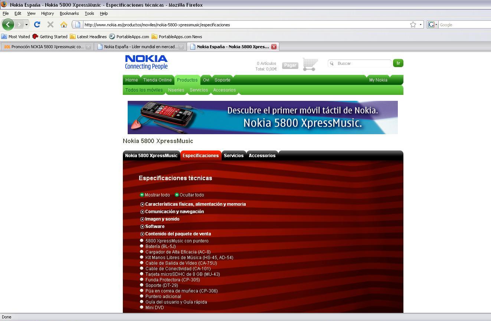The height and width of the screenshot is (321, 491).
Task: Select the Especificaciones product tab
Action: [200, 156]
